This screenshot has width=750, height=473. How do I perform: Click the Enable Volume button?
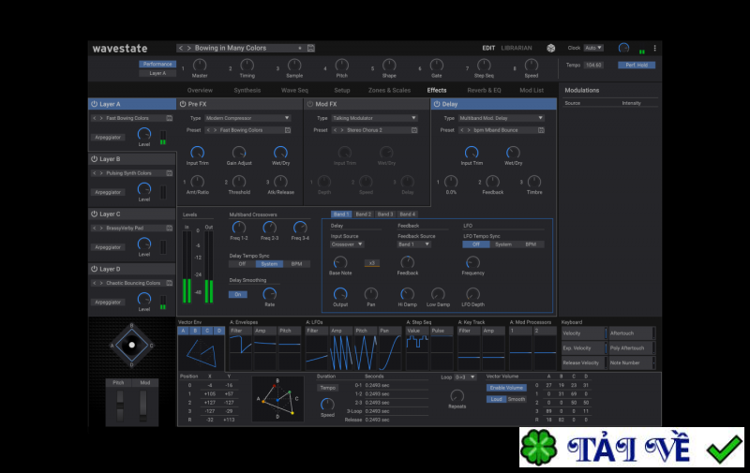tap(506, 388)
